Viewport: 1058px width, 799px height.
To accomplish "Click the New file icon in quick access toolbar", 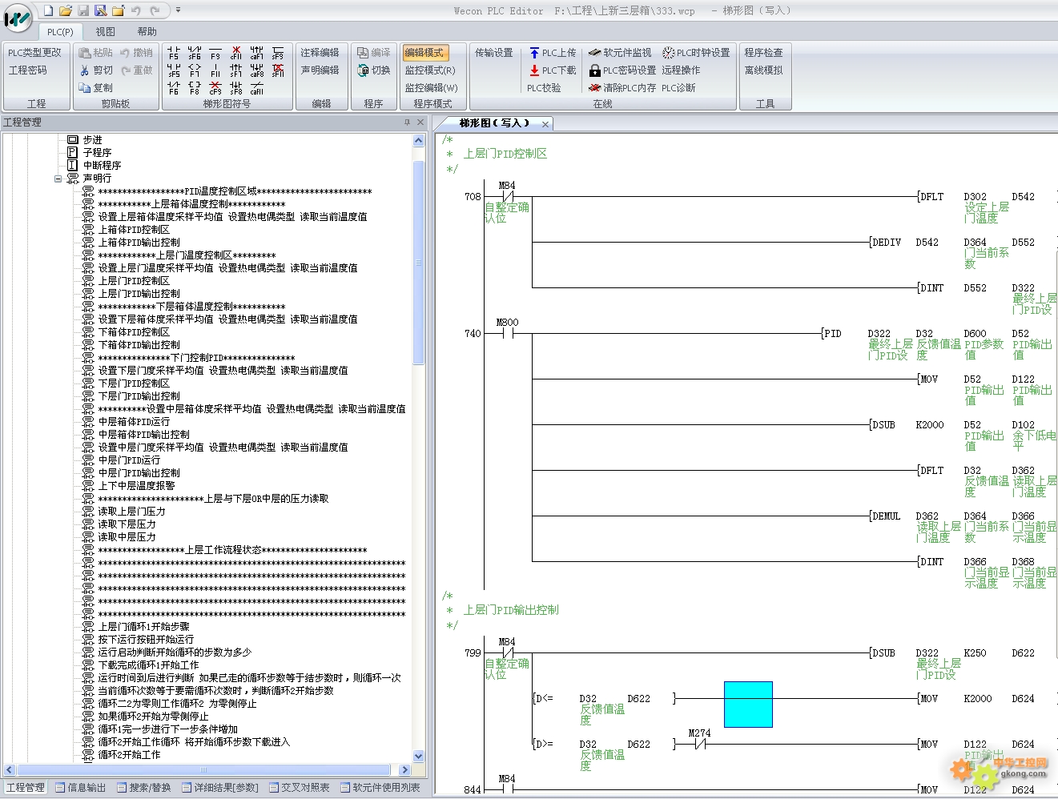I will [x=48, y=10].
